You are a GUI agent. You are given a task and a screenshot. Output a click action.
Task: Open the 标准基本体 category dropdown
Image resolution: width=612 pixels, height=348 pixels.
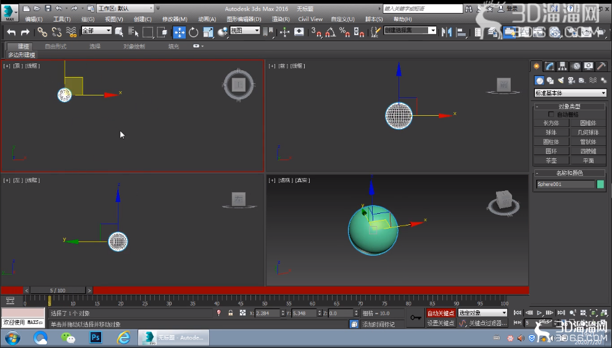click(x=570, y=93)
